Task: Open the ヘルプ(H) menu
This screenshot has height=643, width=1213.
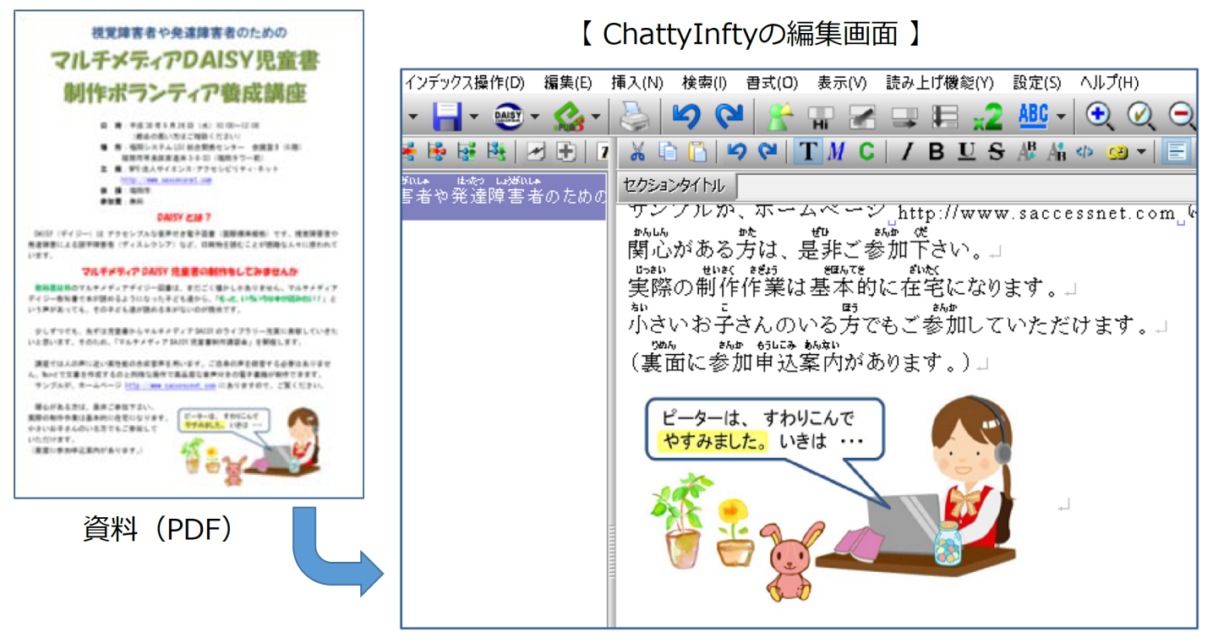Action: tap(1109, 83)
